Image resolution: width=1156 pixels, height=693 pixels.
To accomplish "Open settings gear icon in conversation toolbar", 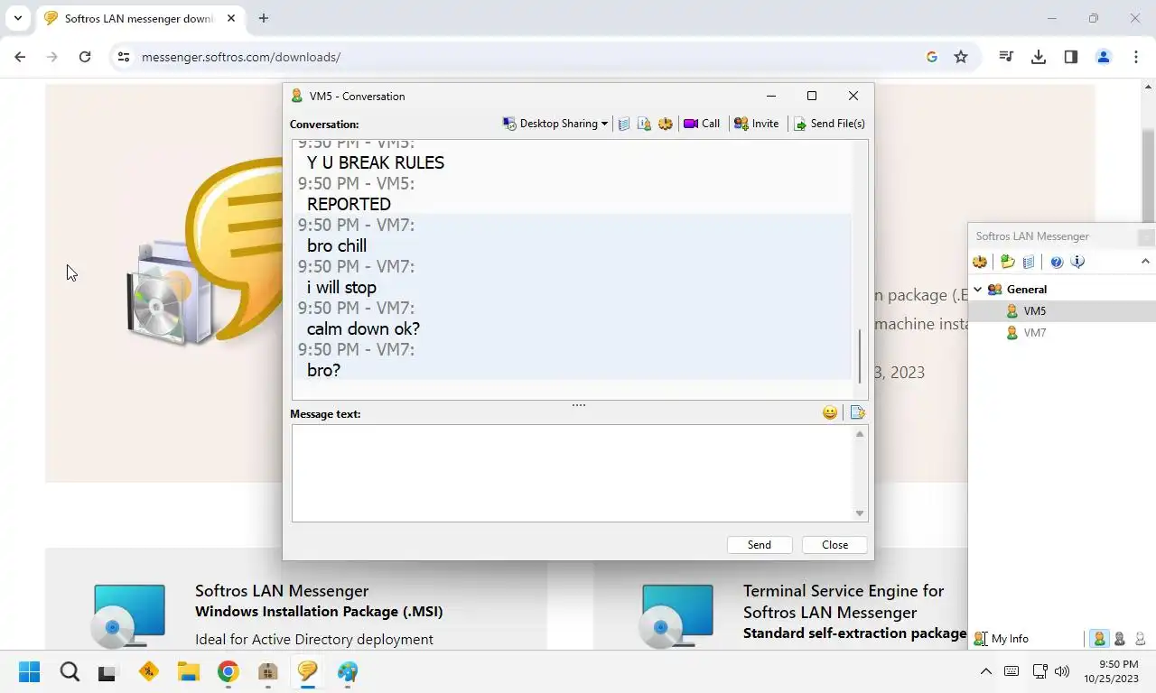I will pyautogui.click(x=666, y=124).
